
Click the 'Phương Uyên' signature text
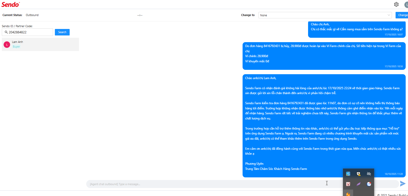pos(254,164)
